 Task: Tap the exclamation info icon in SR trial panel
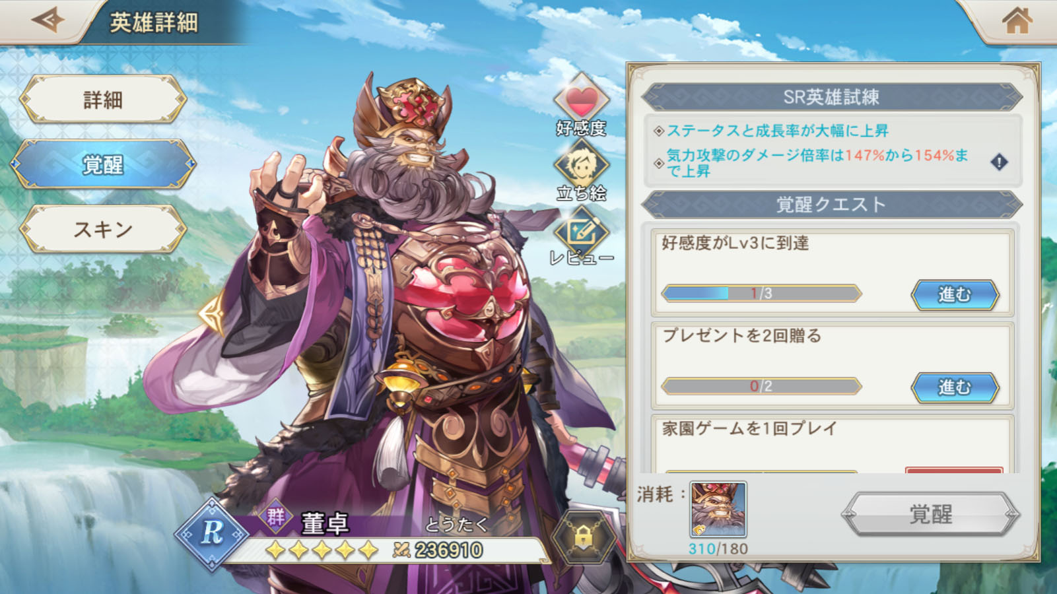click(x=999, y=162)
